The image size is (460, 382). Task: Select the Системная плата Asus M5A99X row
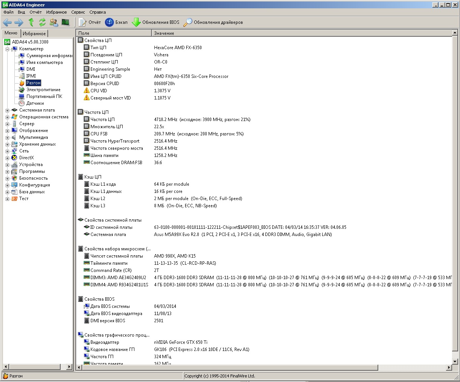click(x=264, y=234)
